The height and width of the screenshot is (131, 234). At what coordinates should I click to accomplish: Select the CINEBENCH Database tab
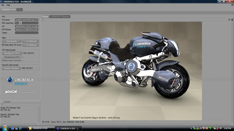tap(60, 16)
